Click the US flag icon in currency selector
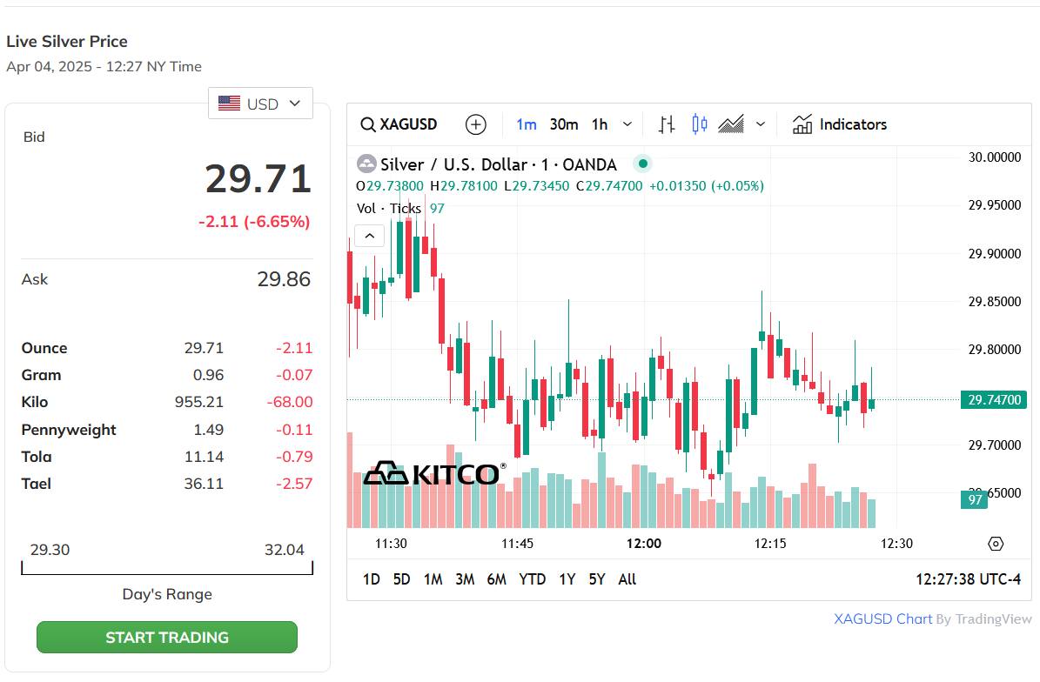 tap(230, 104)
